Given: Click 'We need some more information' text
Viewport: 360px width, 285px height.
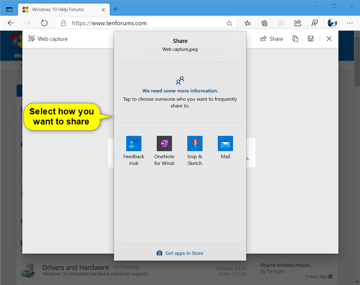Looking at the screenshot, I should coord(180,91).
